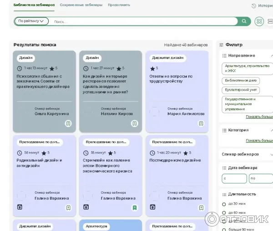Screen dimensions: 273x231
Task: Toggle the Бухгалтерский учет filter chip
Action: pyautogui.click(x=241, y=90)
